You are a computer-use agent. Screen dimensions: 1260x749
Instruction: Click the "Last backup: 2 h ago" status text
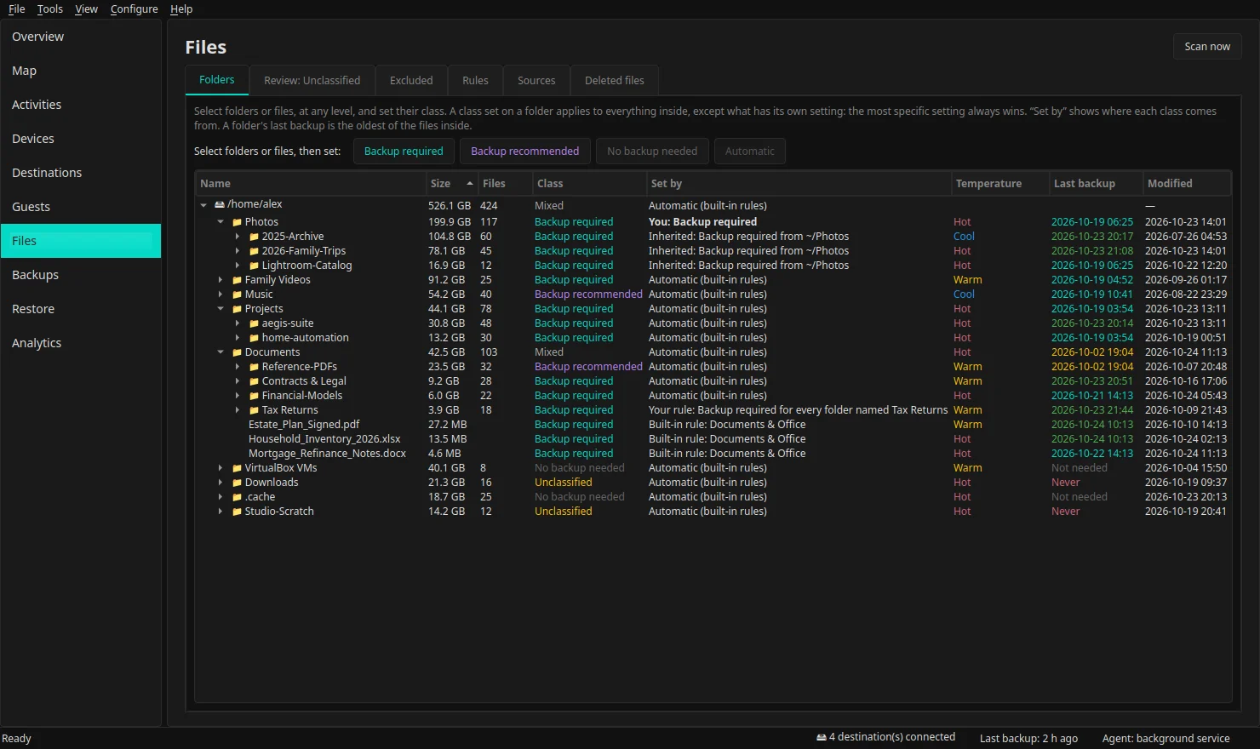(1028, 739)
